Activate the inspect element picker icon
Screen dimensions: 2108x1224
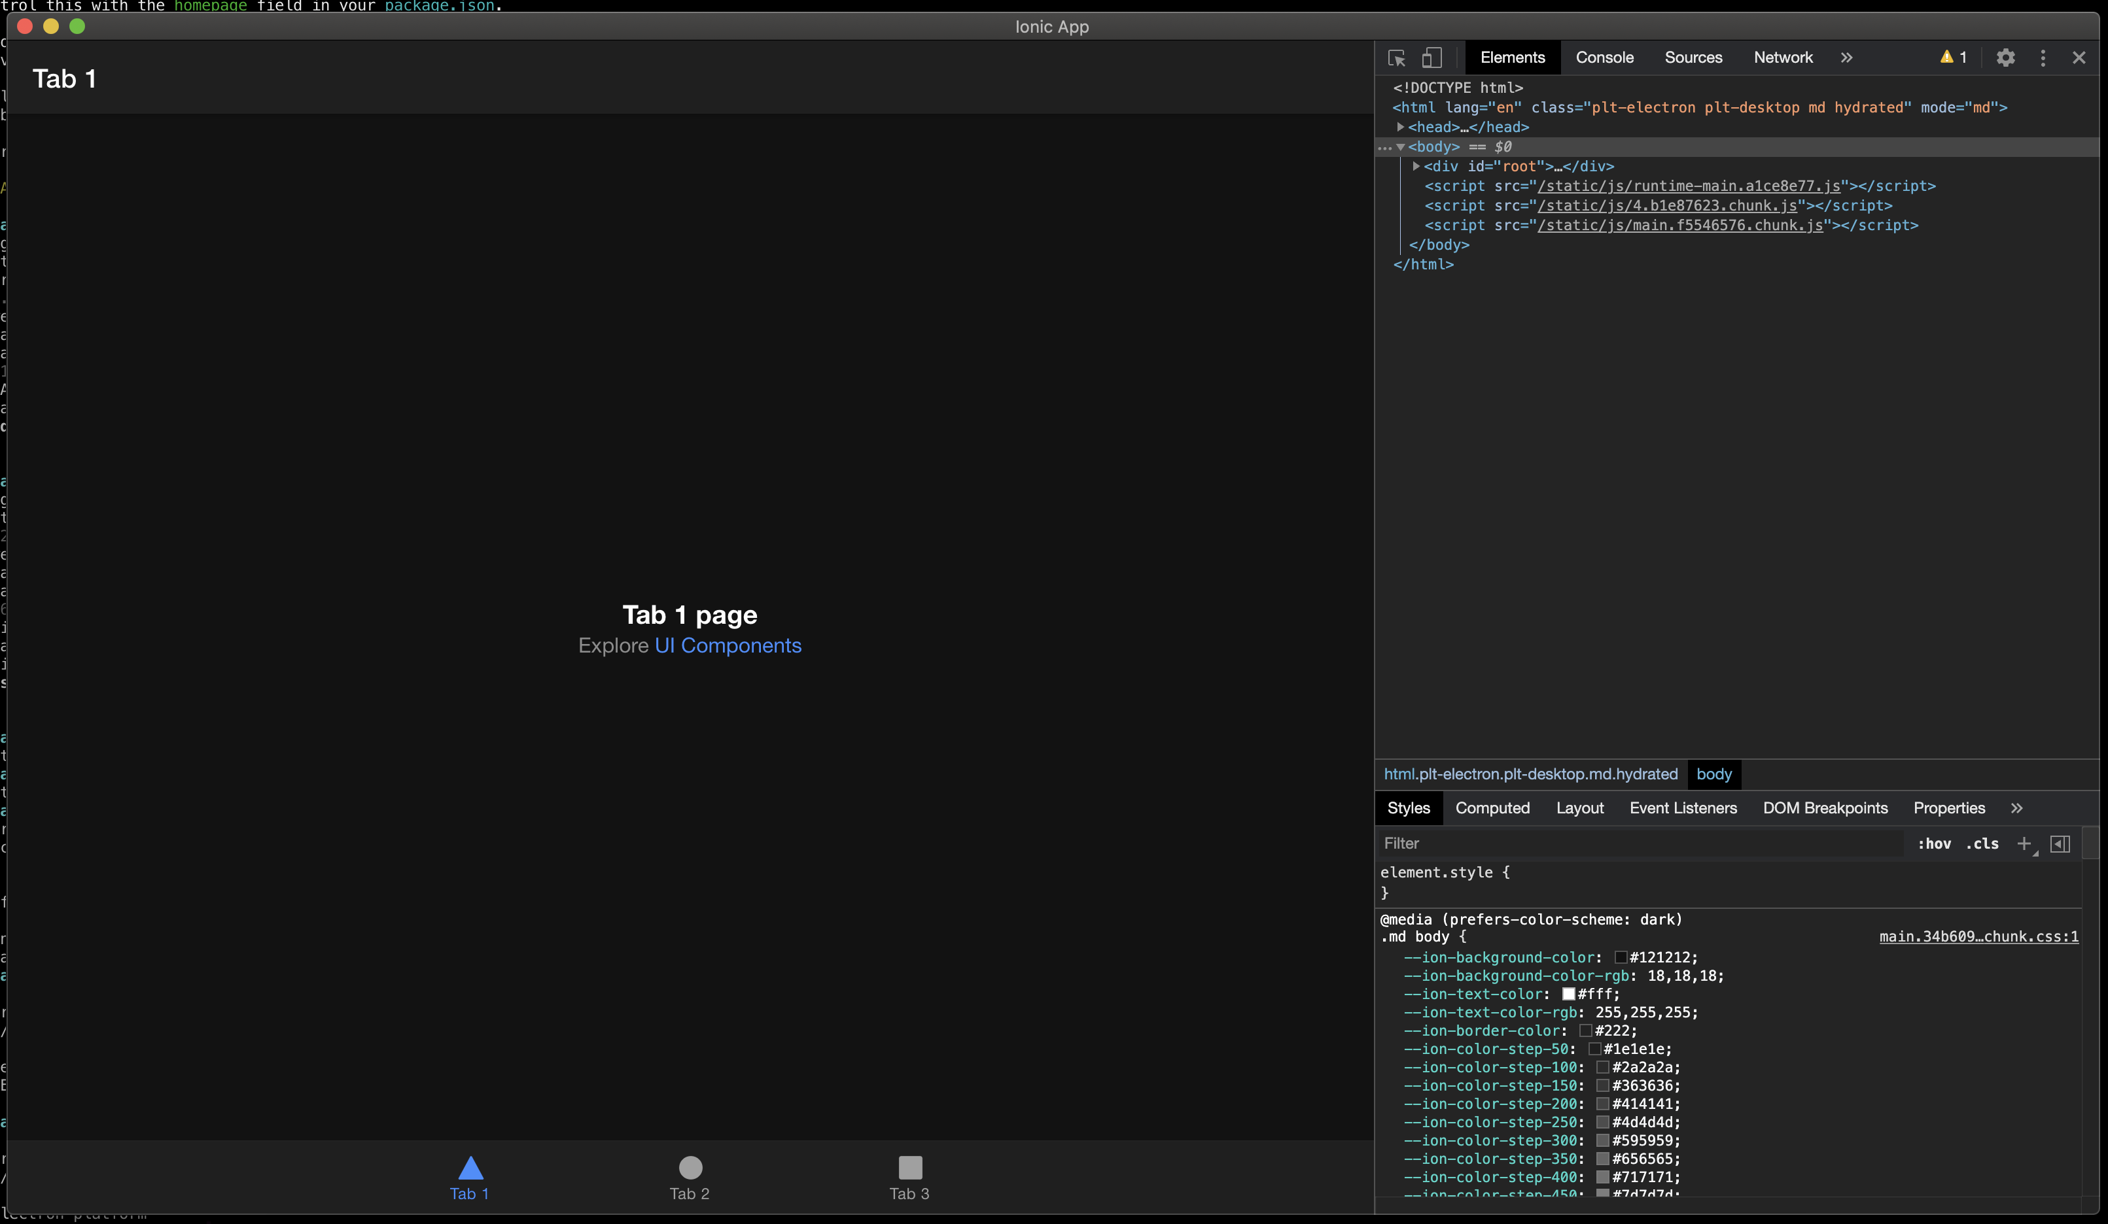tap(1396, 58)
